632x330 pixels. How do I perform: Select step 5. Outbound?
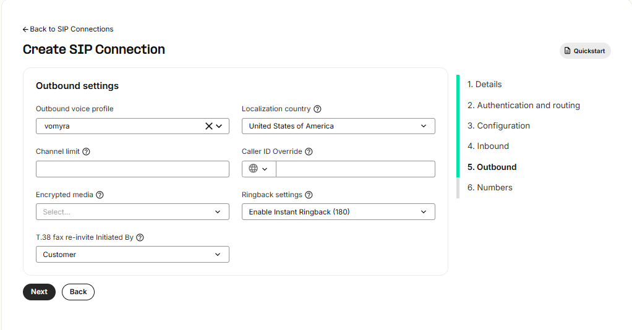pos(492,167)
